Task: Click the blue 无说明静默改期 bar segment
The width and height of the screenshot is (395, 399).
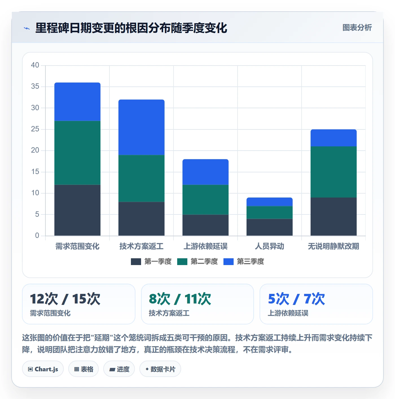Action: click(x=333, y=138)
